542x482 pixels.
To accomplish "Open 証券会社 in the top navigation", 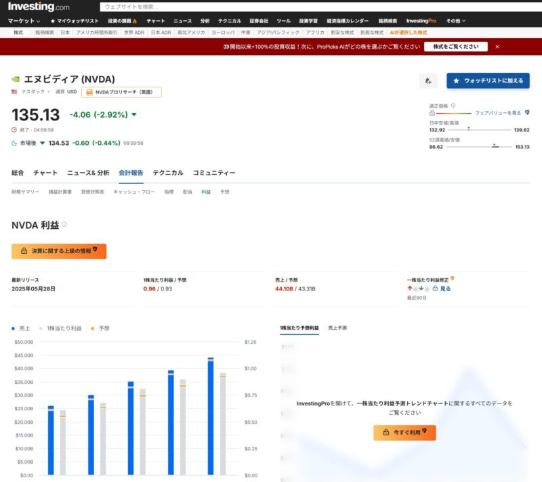I will point(259,21).
